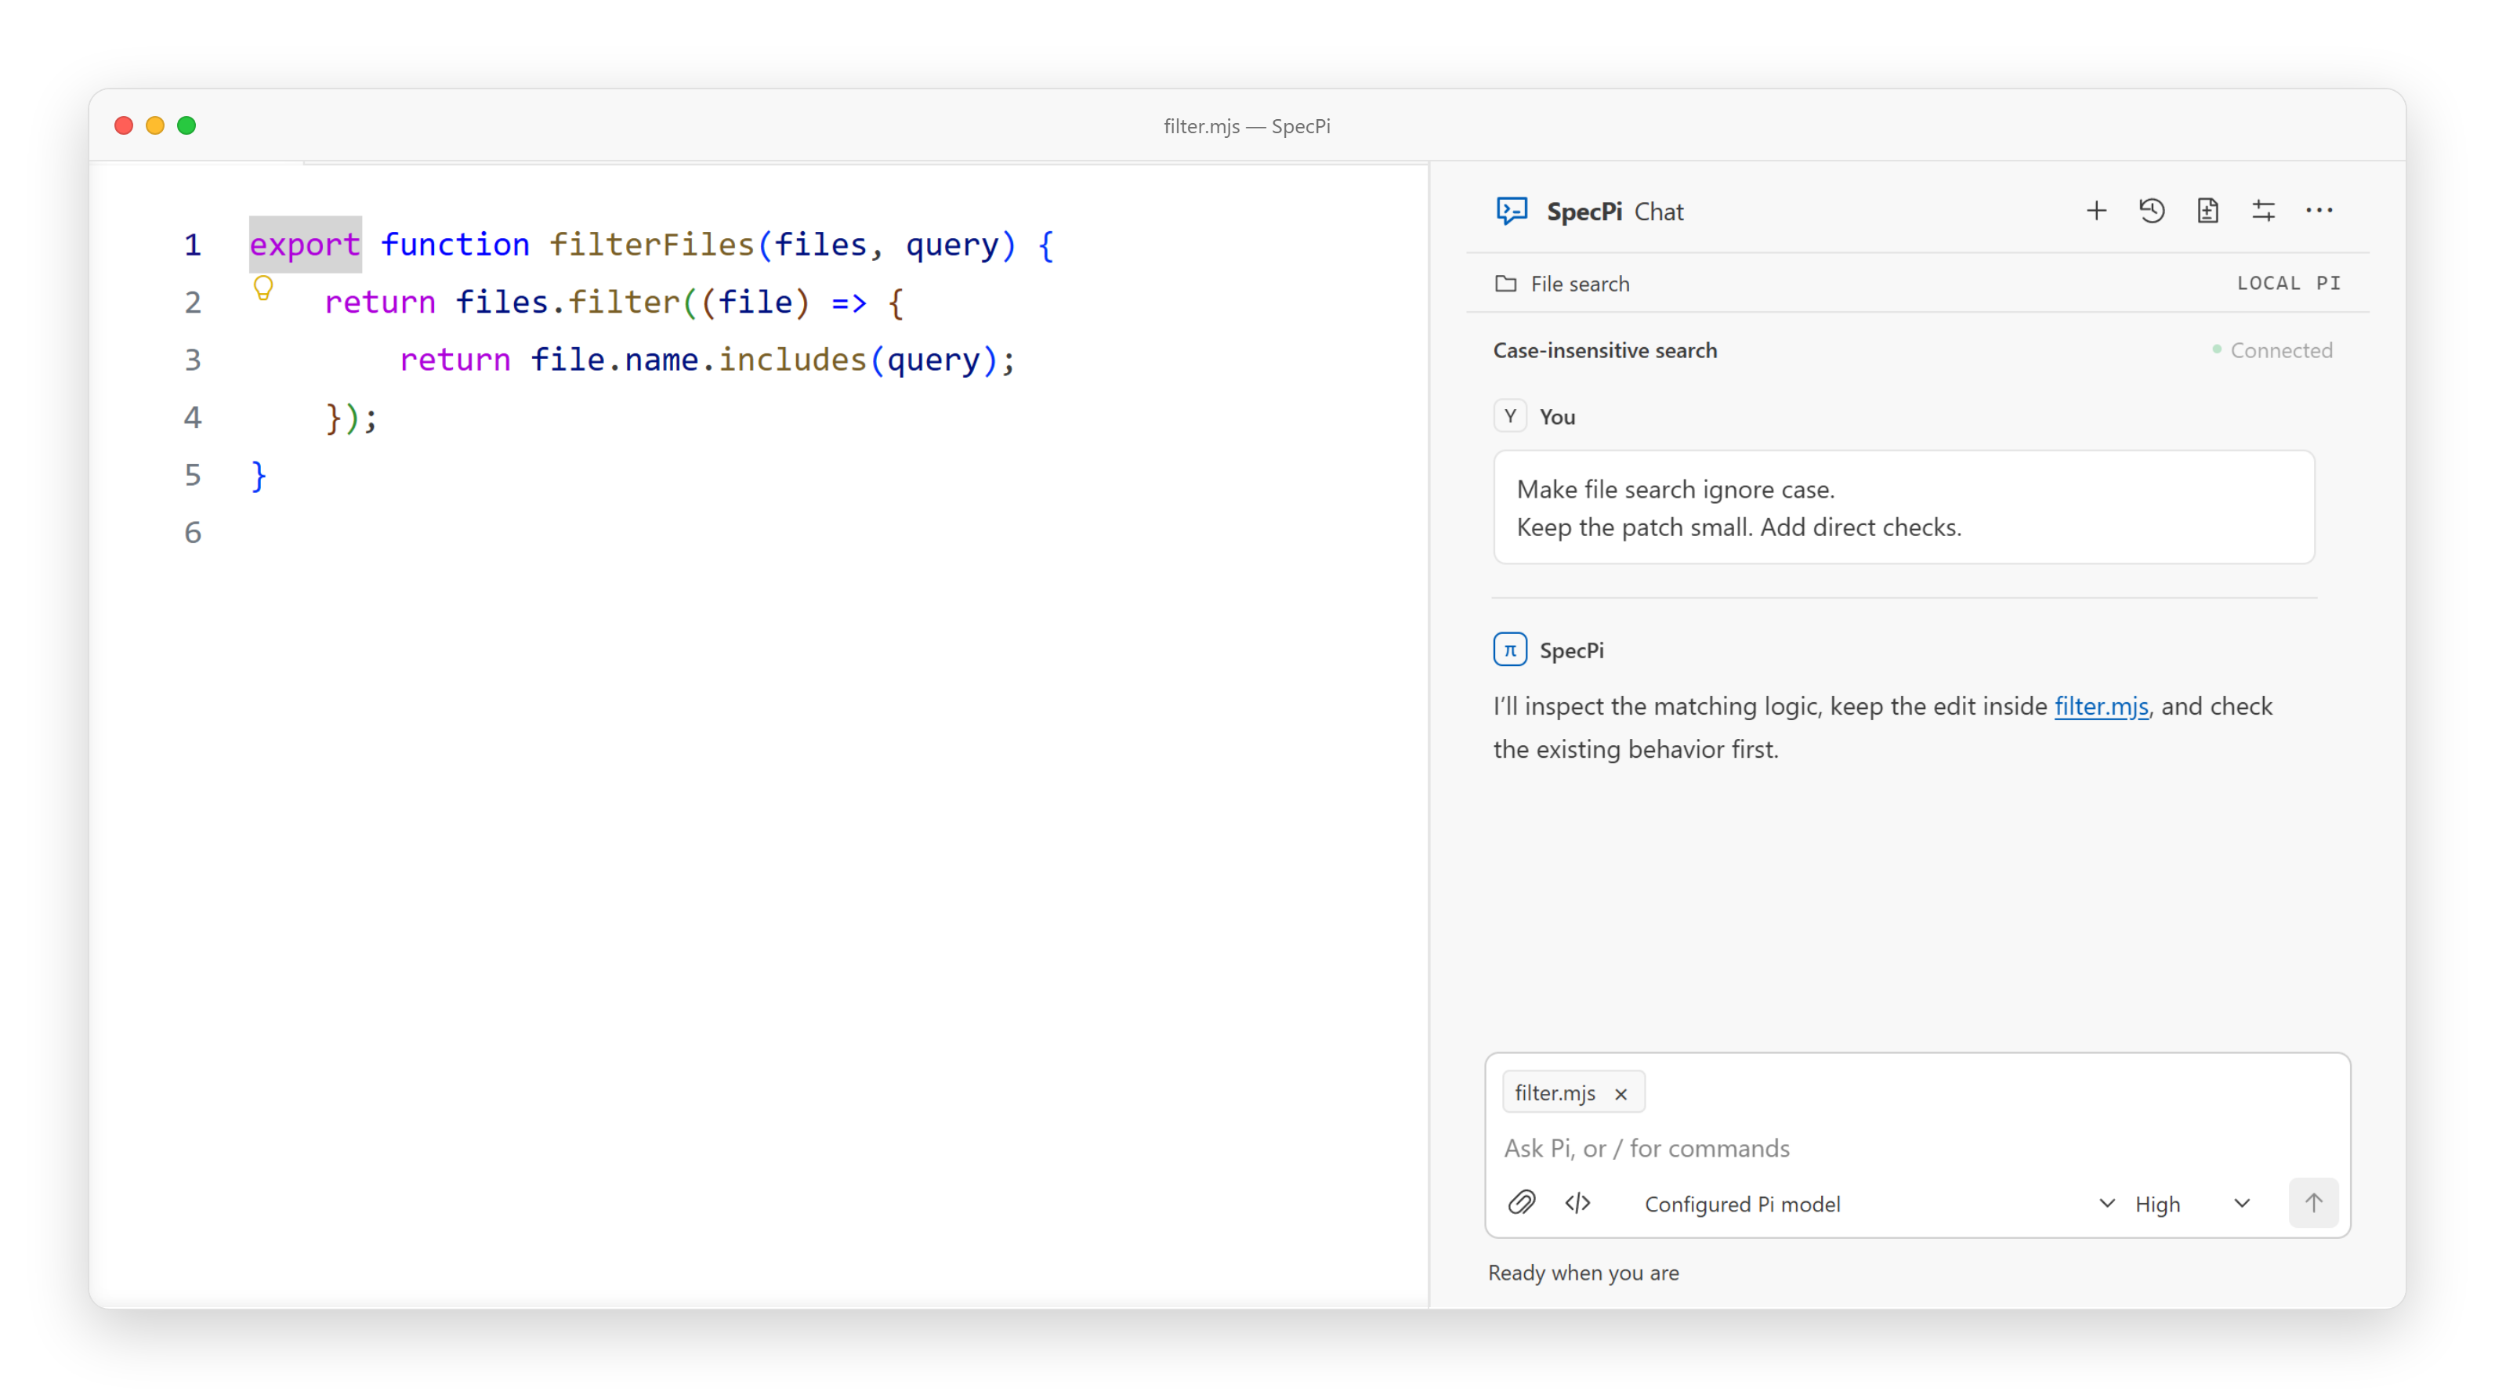Image resolution: width=2495 pixels, height=1398 pixels.
Task: Focus the Ask Pi message input
Action: pyautogui.click(x=1917, y=1148)
